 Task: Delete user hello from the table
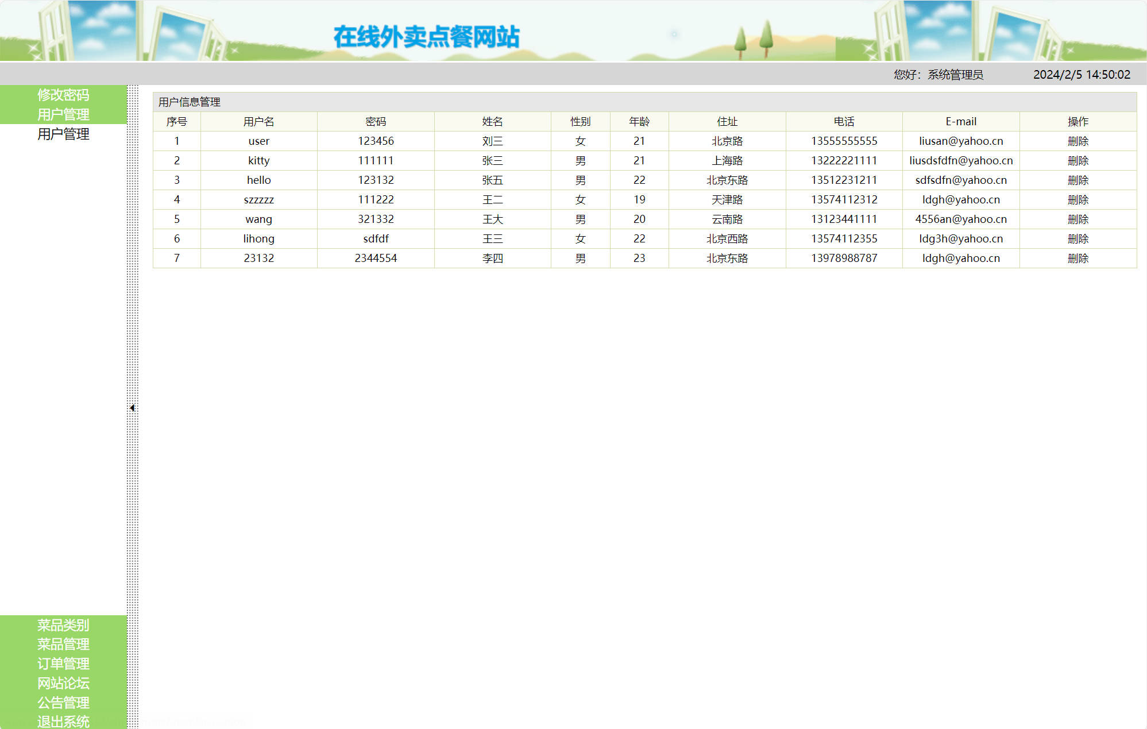pos(1078,180)
